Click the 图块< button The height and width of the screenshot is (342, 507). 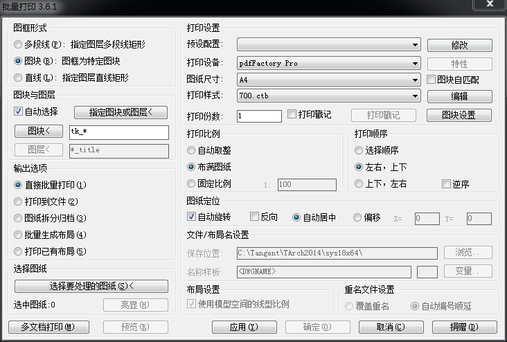[39, 131]
